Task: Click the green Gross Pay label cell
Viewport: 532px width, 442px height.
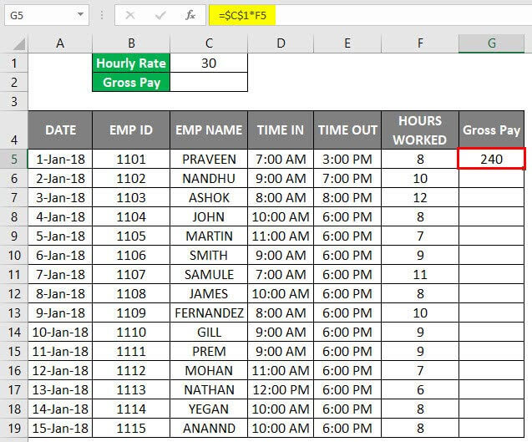Action: click(131, 82)
